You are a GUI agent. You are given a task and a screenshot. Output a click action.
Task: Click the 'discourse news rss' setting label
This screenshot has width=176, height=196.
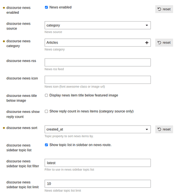(21, 61)
